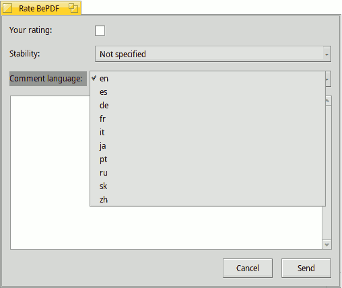Click the close box in Rate BePDF tab
Image resolution: width=342 pixels, height=288 pixels.
tap(7, 9)
